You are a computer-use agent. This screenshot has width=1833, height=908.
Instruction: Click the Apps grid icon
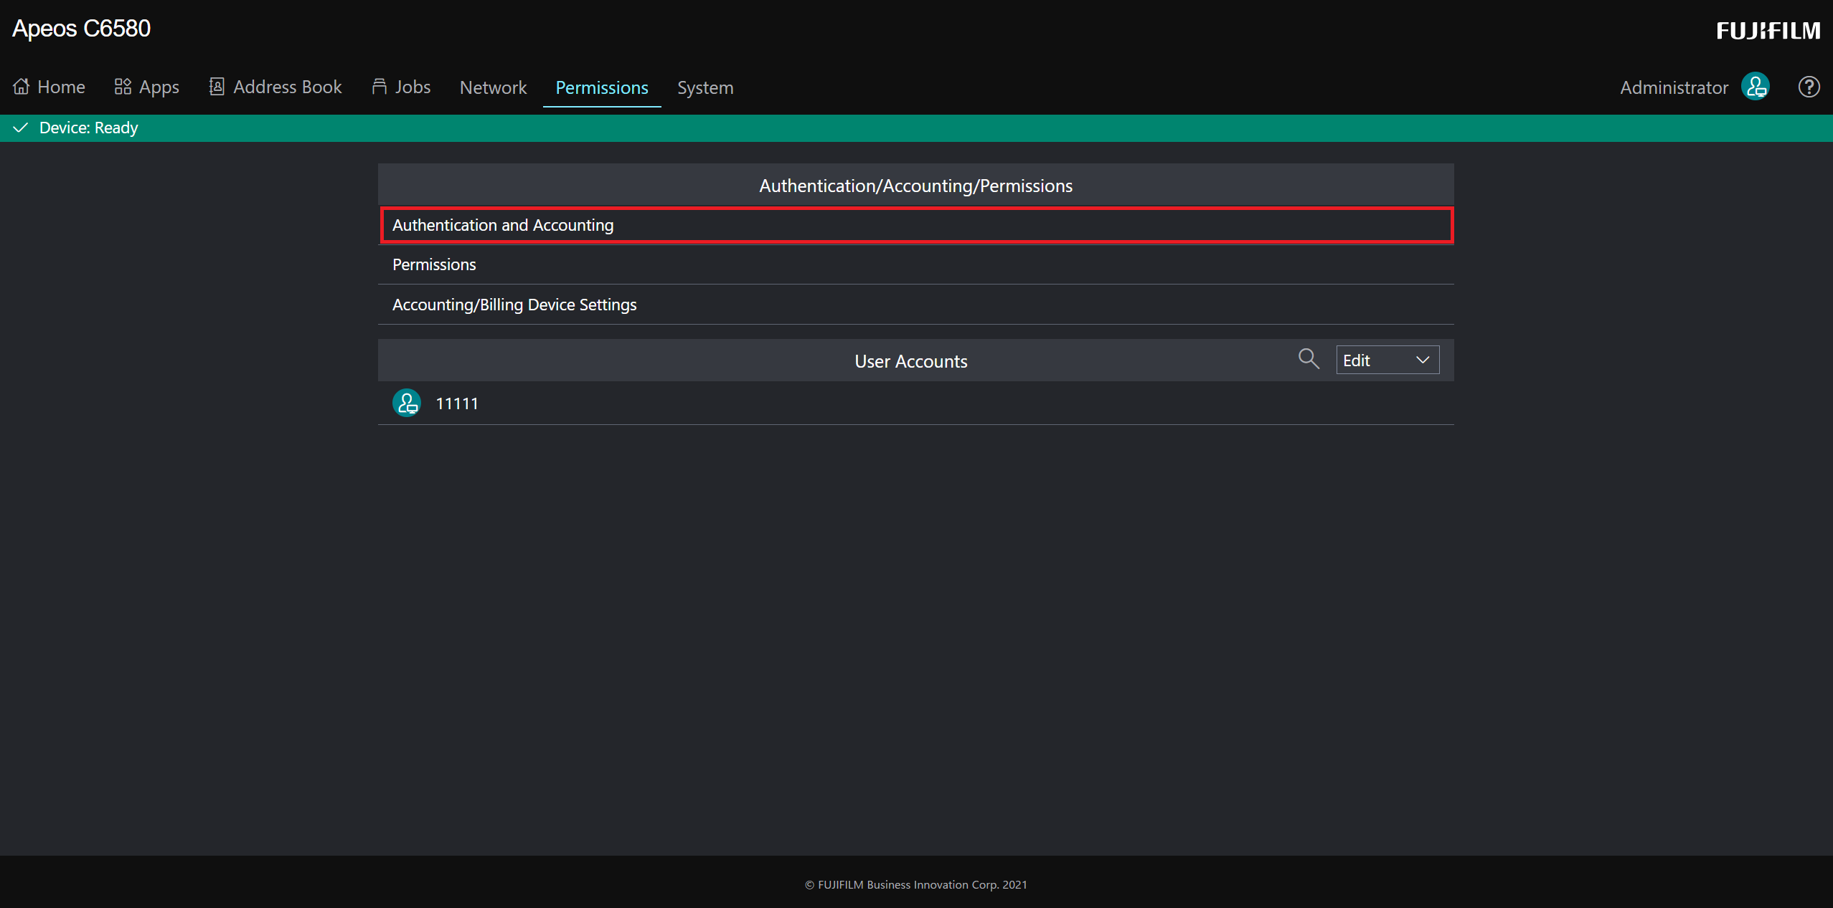click(123, 87)
